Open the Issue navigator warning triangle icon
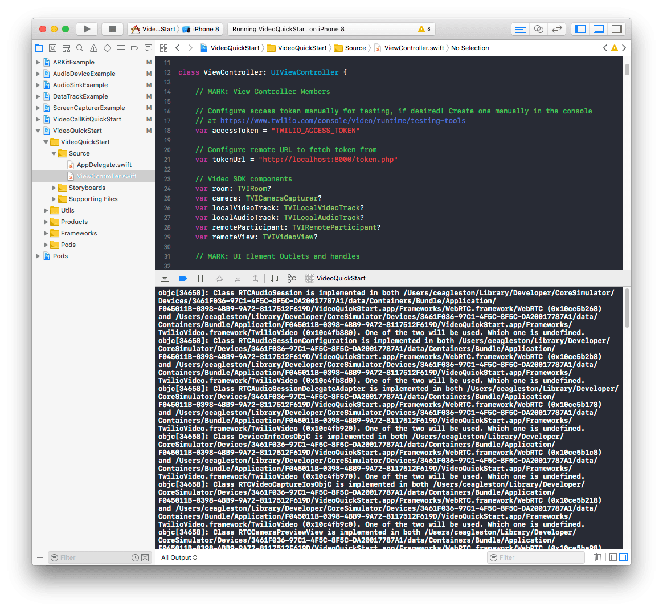 click(x=95, y=48)
